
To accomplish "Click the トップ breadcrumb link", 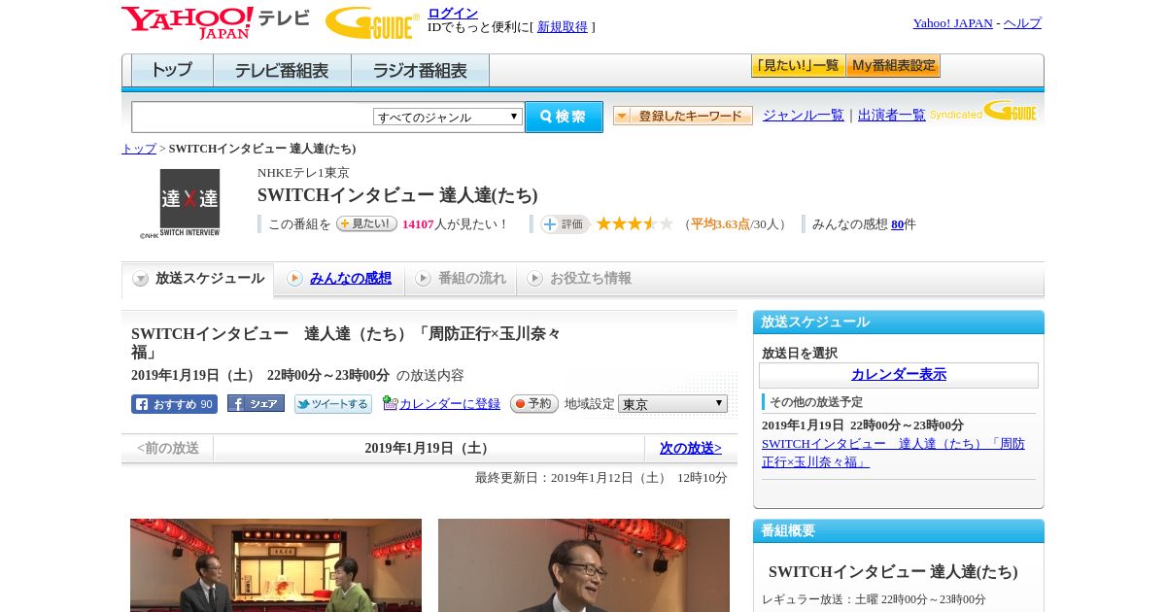I will (x=139, y=149).
